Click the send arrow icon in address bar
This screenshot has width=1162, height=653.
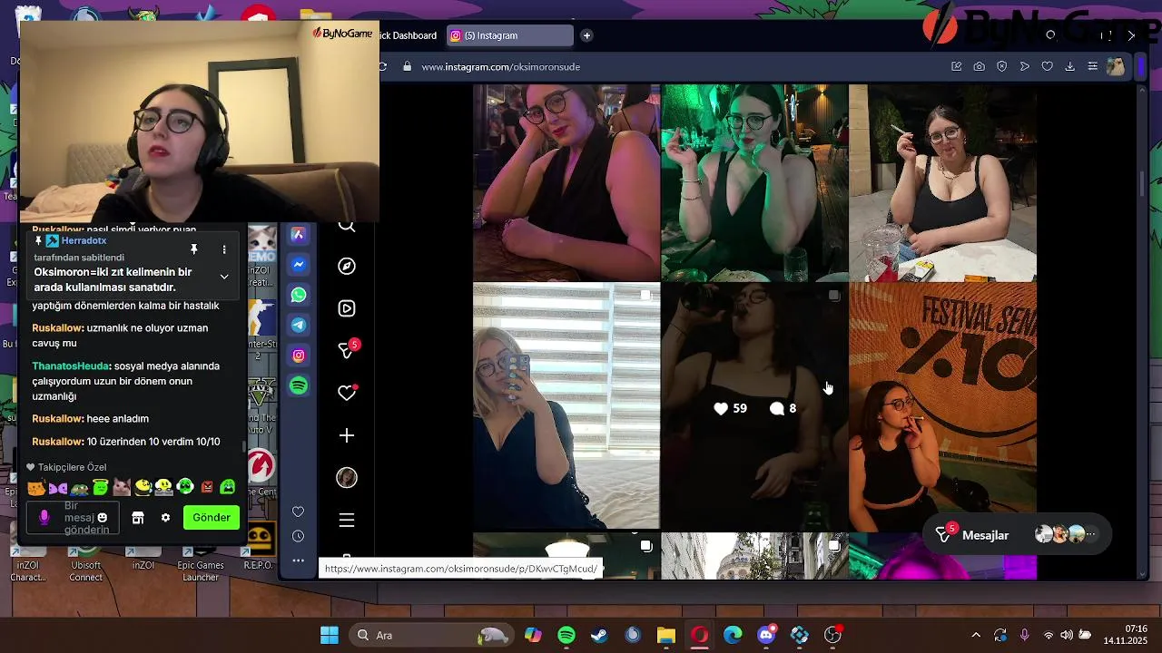tap(1024, 66)
